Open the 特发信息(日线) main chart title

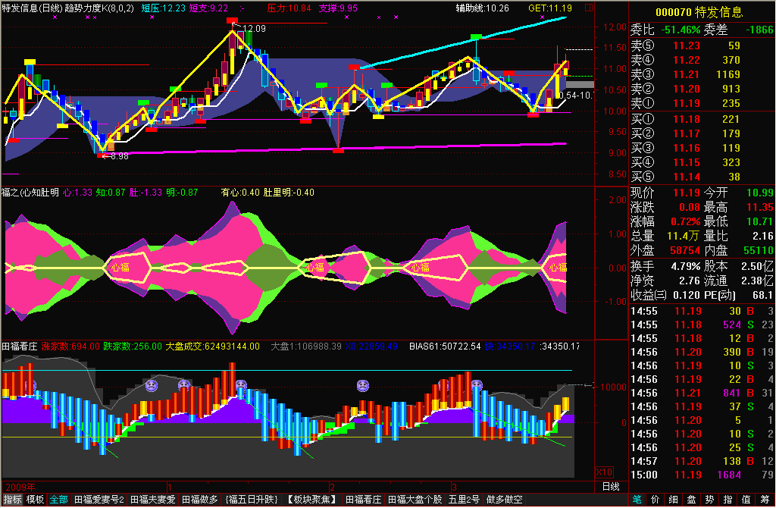pos(32,8)
